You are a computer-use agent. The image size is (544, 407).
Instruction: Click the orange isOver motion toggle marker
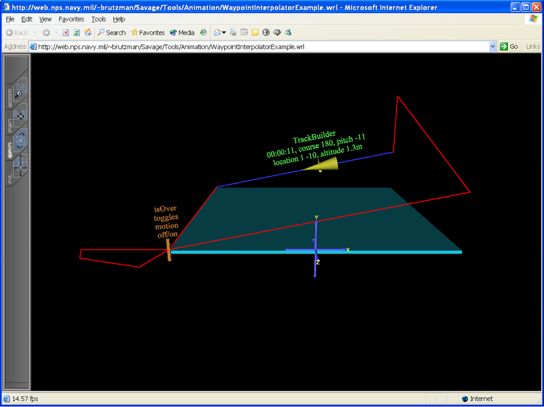pyautogui.click(x=168, y=249)
